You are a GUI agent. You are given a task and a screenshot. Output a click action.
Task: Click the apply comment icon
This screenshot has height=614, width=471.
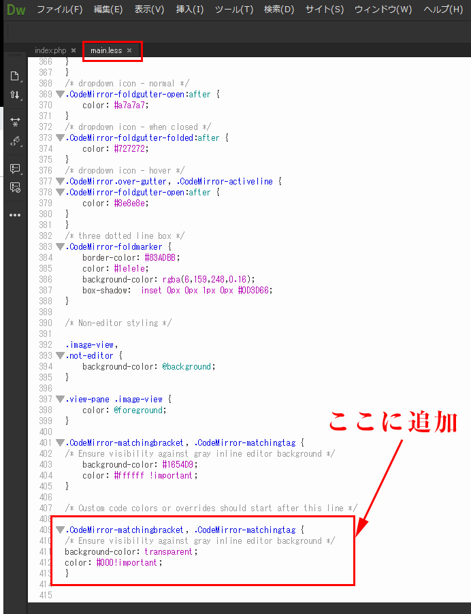pos(15,169)
